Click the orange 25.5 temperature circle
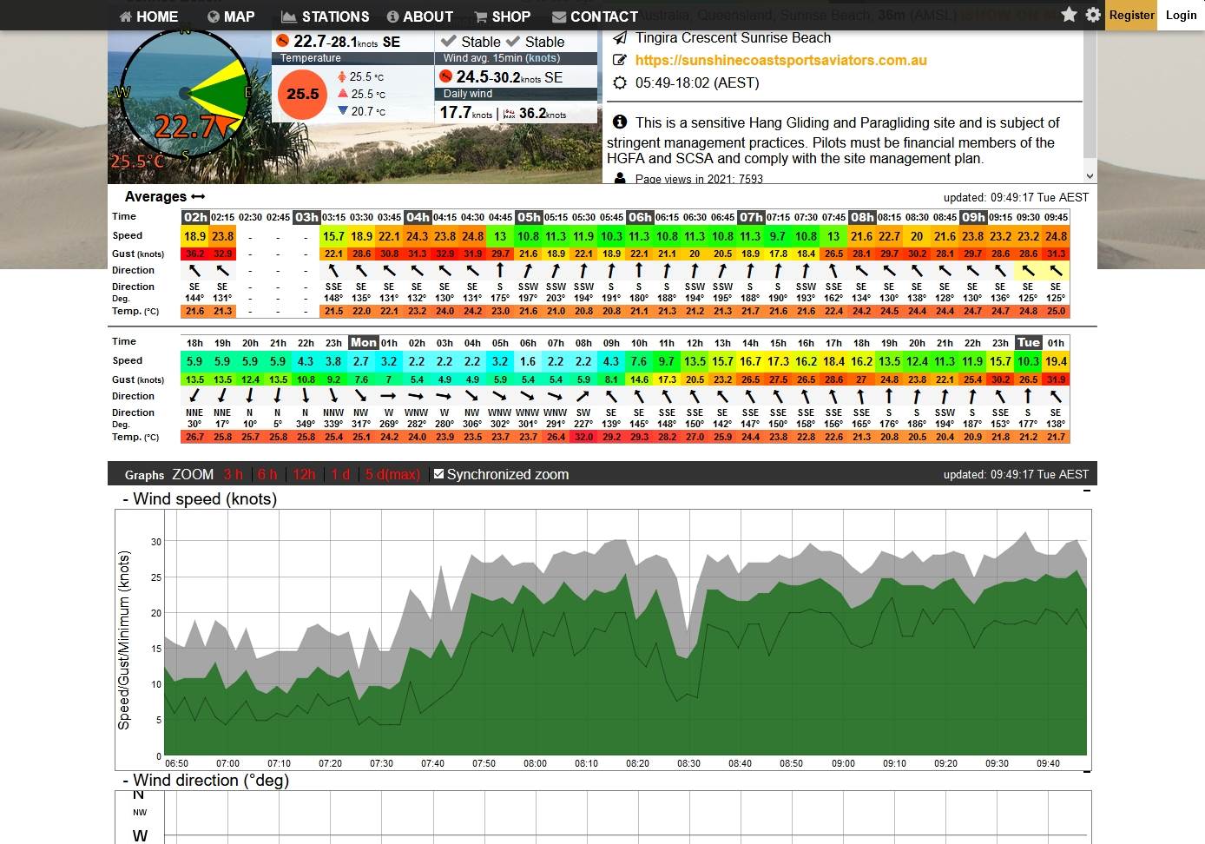The width and height of the screenshot is (1205, 844). pyautogui.click(x=302, y=94)
